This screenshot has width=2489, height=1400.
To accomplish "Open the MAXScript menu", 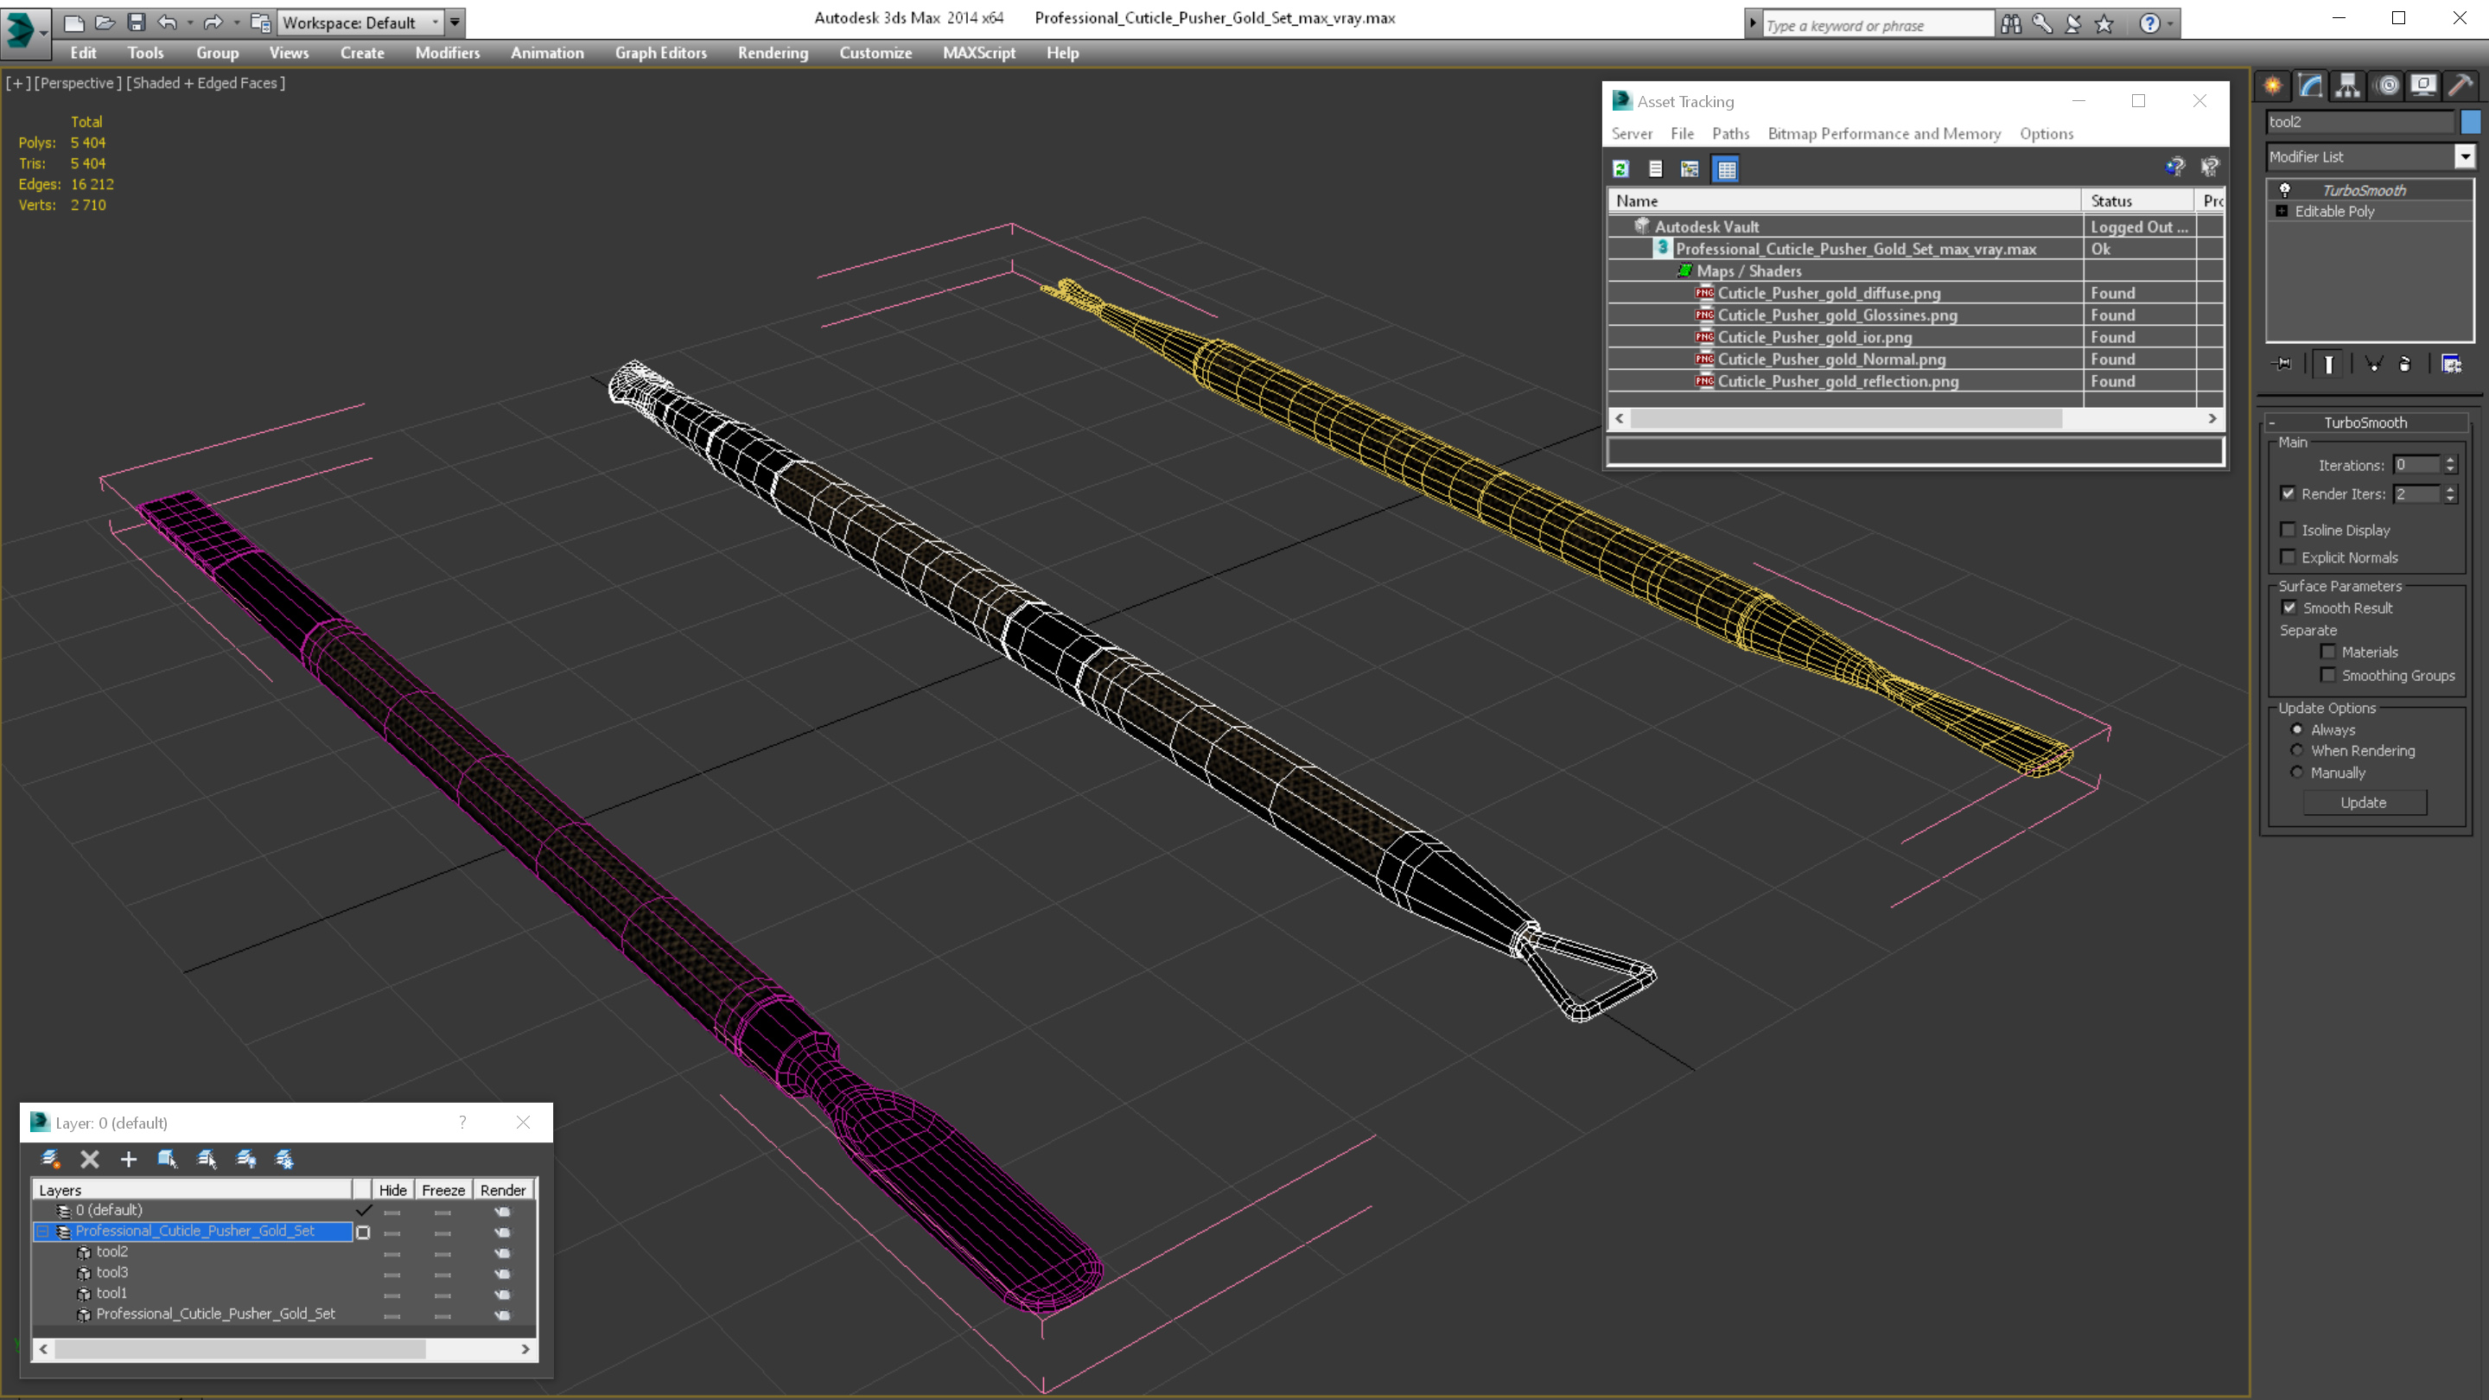I will 979,53.
